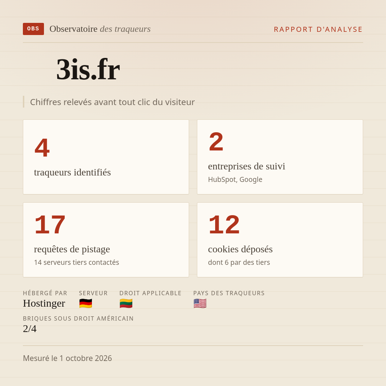
Task: Click the number 4 in the traqueurs card
Action: click(42, 148)
